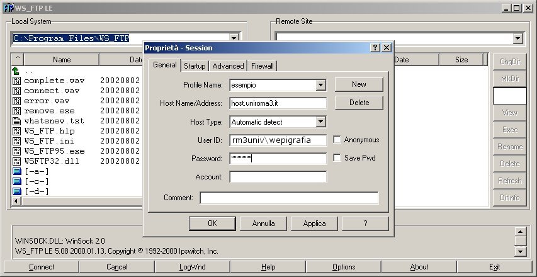The height and width of the screenshot is (277, 537).
Task: Click the whatsnew.txt document icon
Action: [16, 121]
